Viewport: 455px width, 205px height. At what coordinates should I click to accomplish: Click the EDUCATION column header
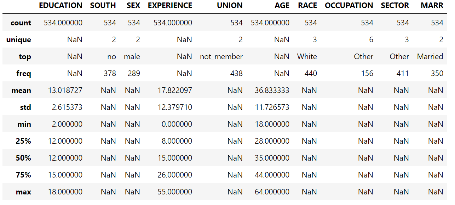tap(61, 6)
